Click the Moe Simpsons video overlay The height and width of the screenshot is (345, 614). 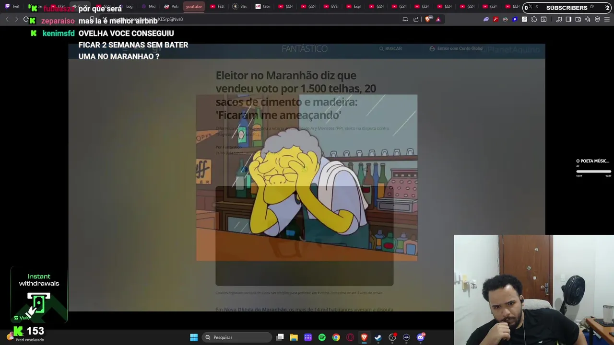coord(307,178)
